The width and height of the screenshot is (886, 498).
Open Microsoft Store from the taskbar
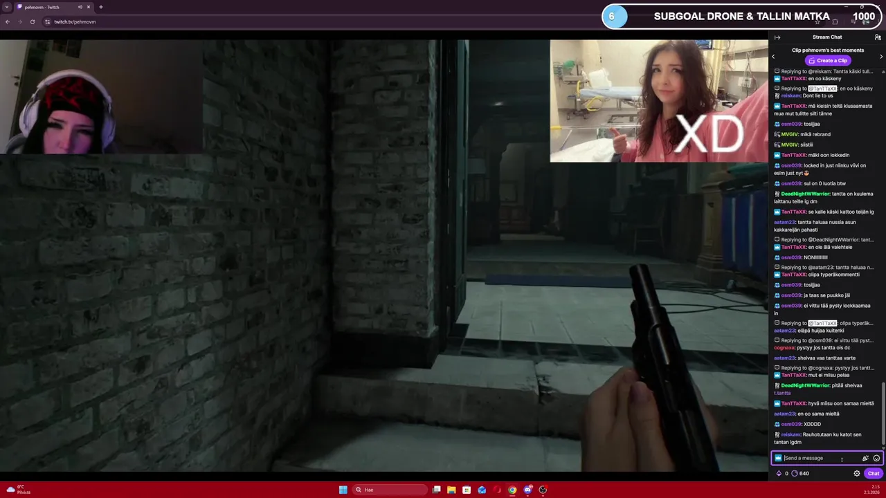click(467, 490)
